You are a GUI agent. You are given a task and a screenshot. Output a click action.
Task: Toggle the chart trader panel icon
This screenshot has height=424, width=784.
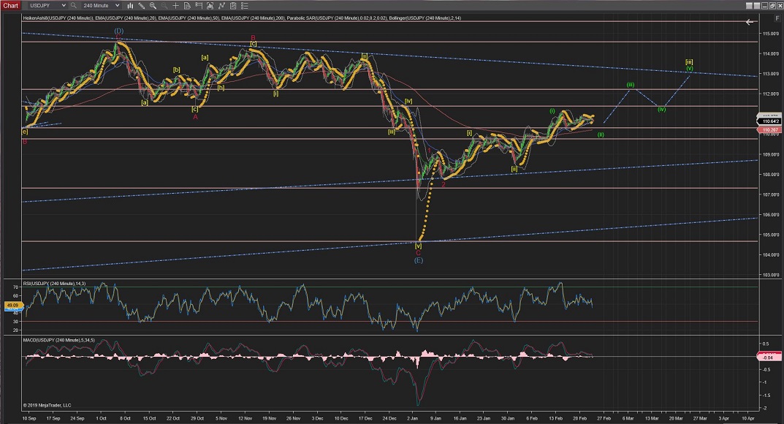(x=199, y=6)
